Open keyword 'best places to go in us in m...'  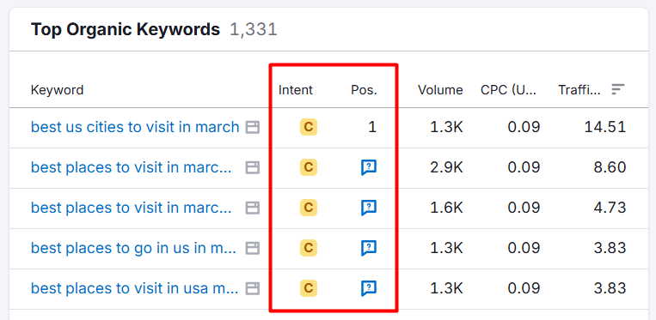(x=134, y=248)
